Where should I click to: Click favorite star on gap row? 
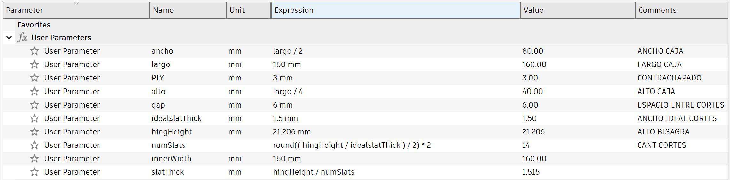35,105
